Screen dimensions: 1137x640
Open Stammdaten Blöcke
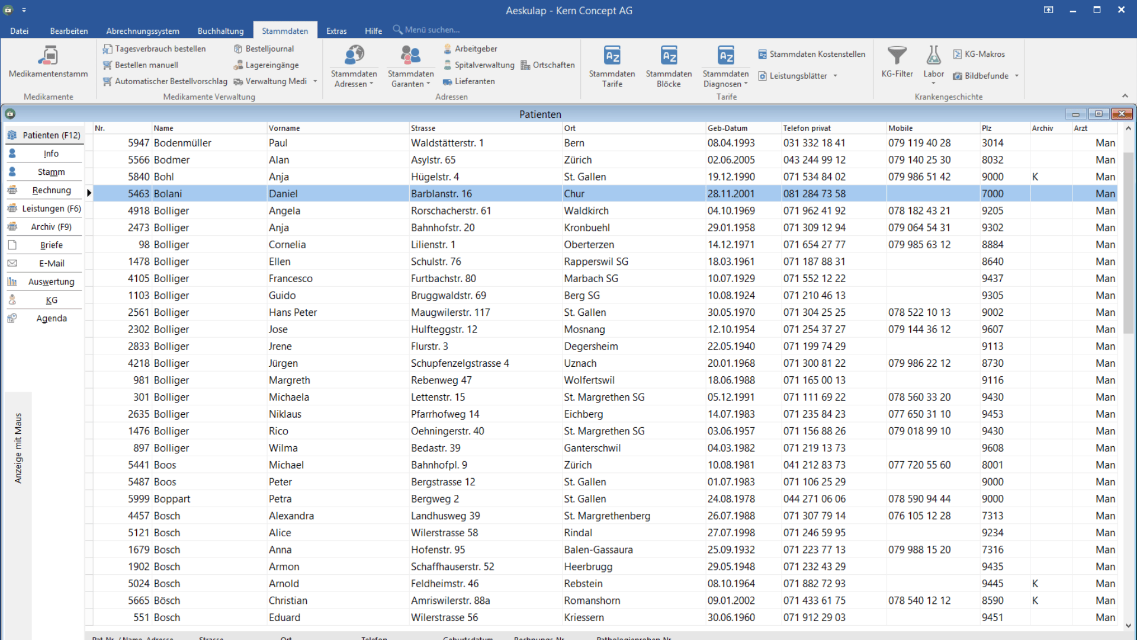tap(669, 56)
